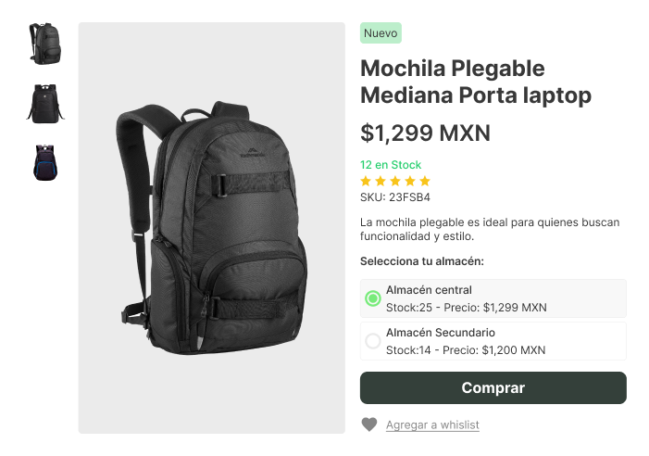Click the 12 en Stock label
Image resolution: width=649 pixels, height=456 pixels.
click(391, 165)
